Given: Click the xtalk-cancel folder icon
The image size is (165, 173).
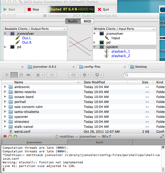Looking at the screenshot, I should pyautogui.click(x=11, y=127).
